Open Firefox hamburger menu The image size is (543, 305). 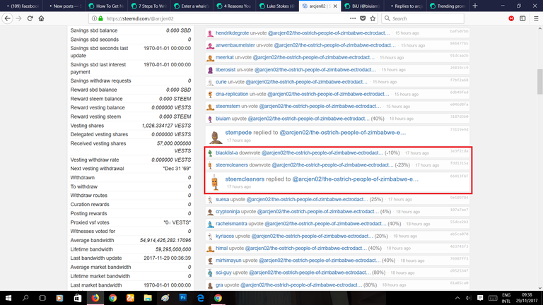click(536, 18)
